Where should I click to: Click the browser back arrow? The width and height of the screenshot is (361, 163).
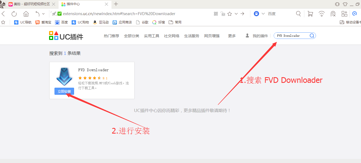[x=3, y=14]
